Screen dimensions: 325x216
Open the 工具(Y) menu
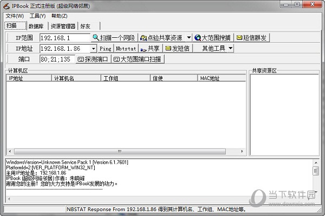37,16
